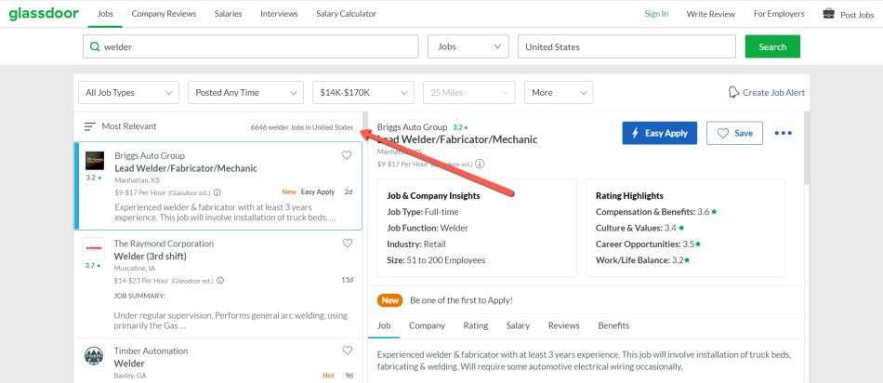Click heart icon on the Save button

(722, 133)
